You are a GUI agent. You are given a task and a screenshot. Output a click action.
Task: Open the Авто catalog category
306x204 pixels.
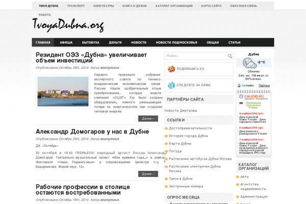point(244,177)
